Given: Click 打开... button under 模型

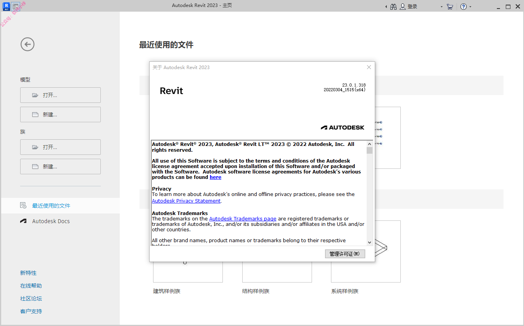Looking at the screenshot, I should 60,95.
